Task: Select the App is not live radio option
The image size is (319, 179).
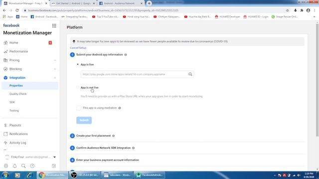Action: tap(78, 88)
